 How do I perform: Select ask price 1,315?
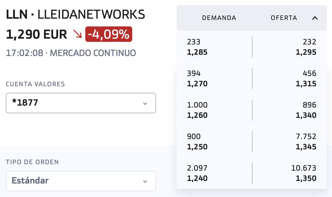(x=306, y=84)
